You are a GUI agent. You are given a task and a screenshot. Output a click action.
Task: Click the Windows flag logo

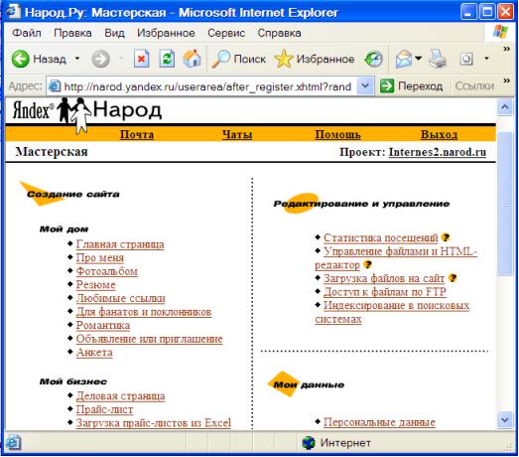(x=500, y=32)
